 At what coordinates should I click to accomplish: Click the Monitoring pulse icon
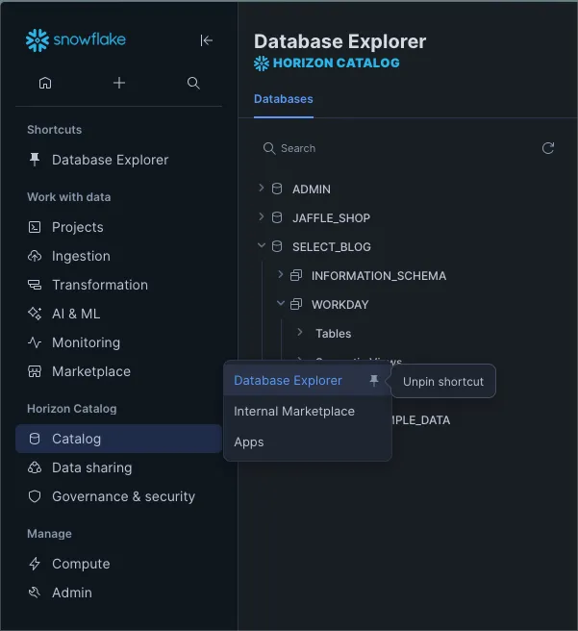tap(35, 342)
